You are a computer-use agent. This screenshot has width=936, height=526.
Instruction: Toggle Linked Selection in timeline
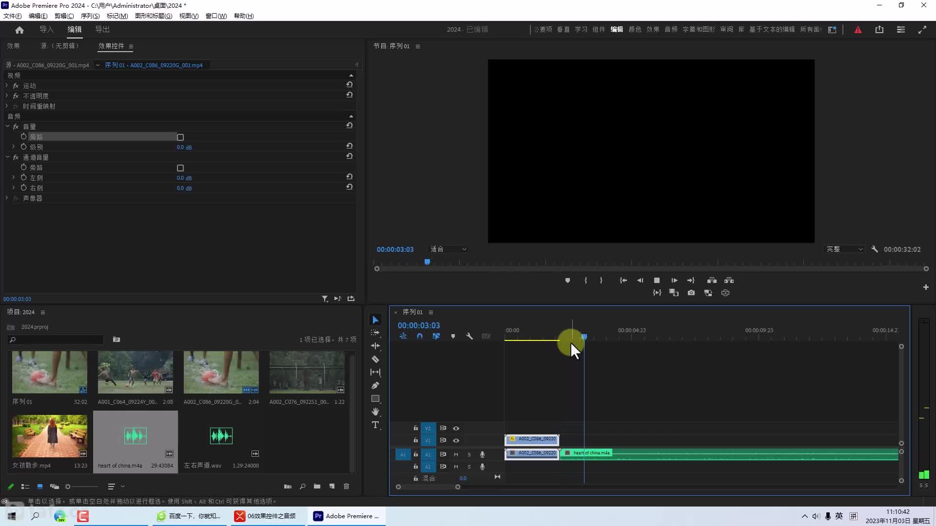436,336
